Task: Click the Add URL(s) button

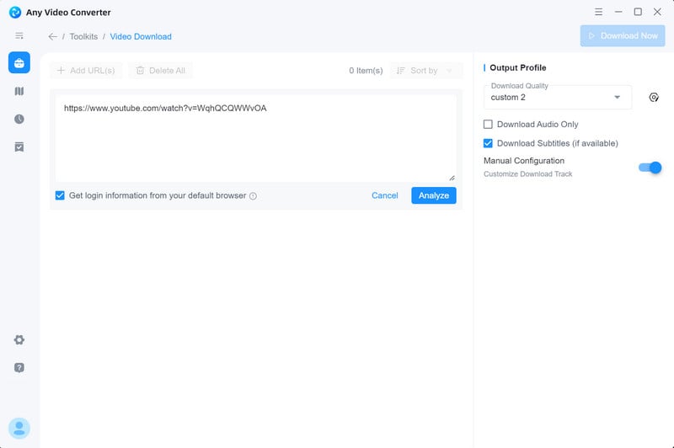Action: click(x=86, y=71)
